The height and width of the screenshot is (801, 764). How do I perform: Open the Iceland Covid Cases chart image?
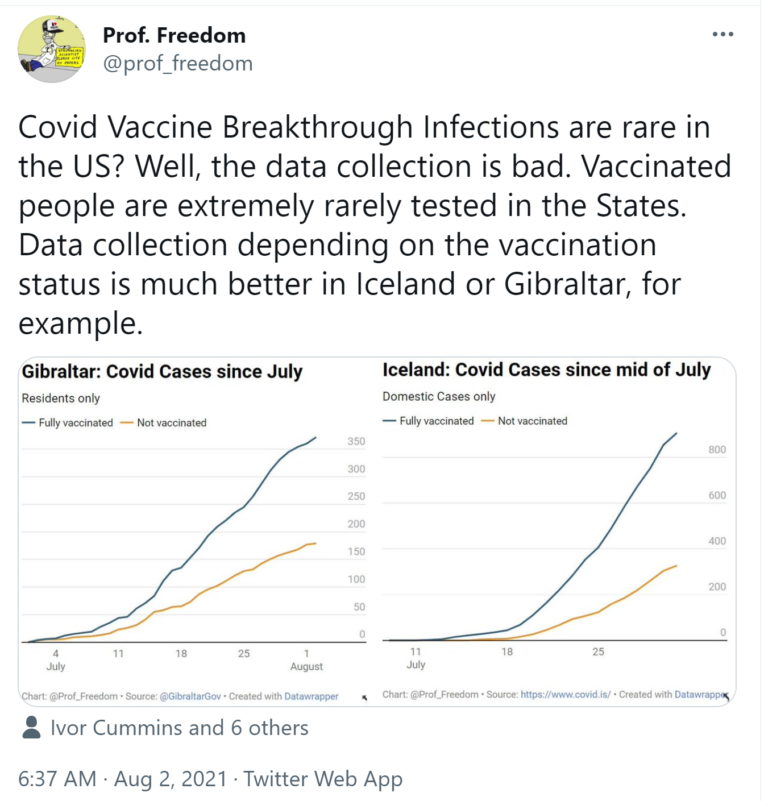[554, 540]
